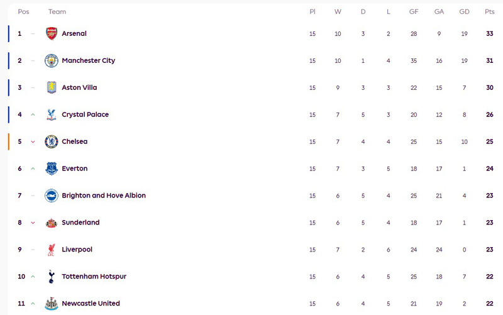
Task: Click the Arsenal club crest
Action: click(52, 34)
